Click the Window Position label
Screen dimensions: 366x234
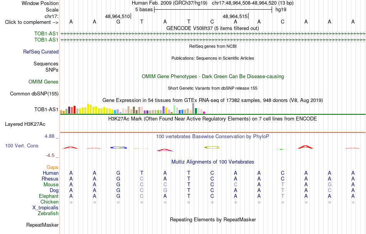tap(40, 3)
